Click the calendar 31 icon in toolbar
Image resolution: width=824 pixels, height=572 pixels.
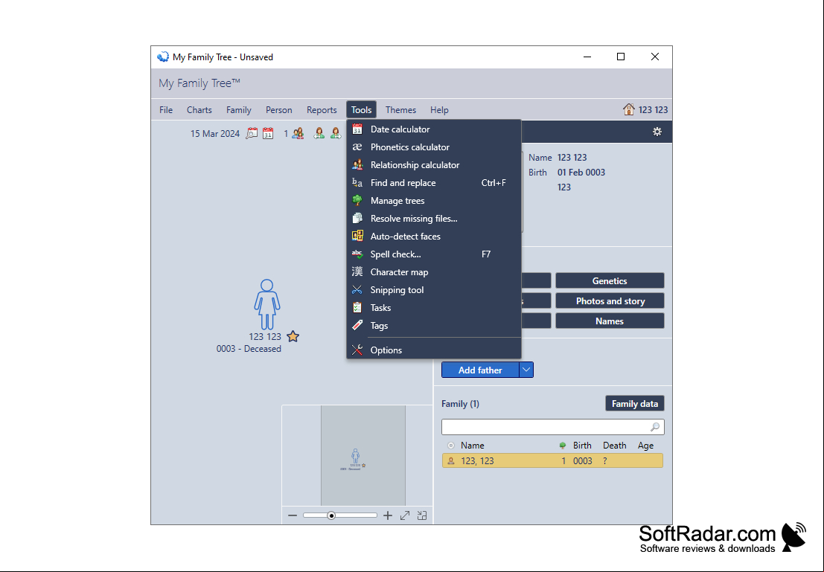pyautogui.click(x=268, y=133)
